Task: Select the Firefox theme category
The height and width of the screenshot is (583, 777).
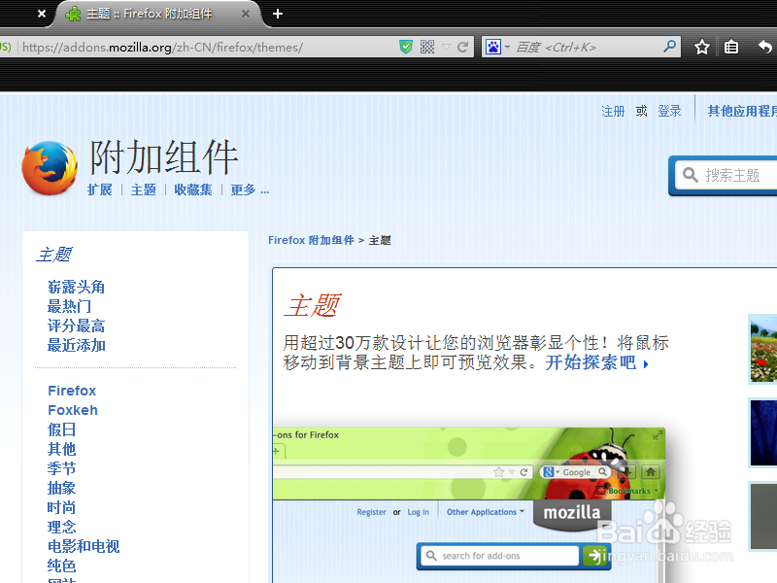Action: point(72,391)
